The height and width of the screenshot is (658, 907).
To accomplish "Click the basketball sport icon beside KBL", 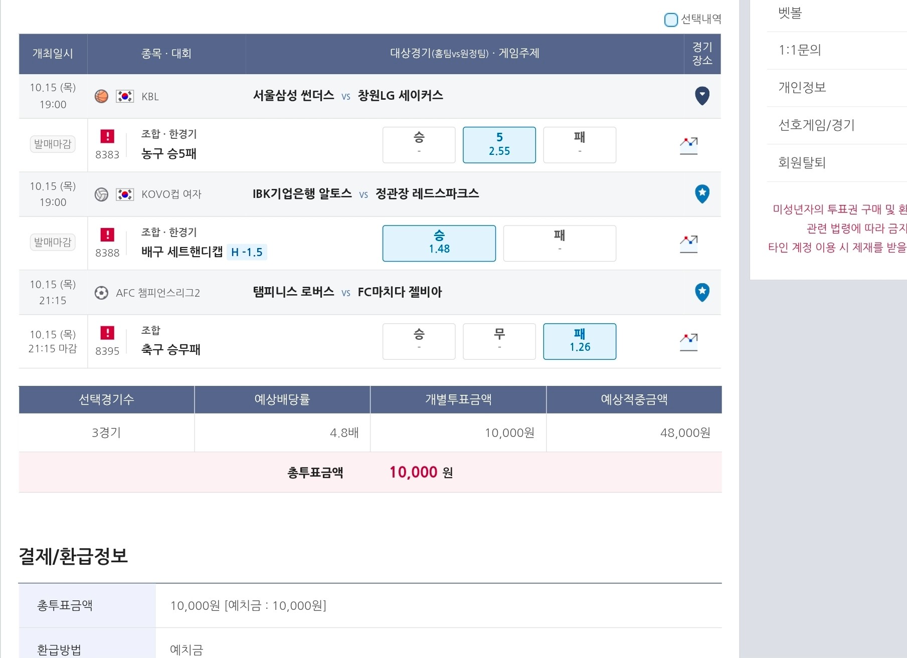I will tap(101, 96).
